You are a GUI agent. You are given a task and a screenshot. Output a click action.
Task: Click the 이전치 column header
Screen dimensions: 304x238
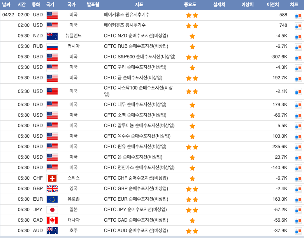point(272,5)
